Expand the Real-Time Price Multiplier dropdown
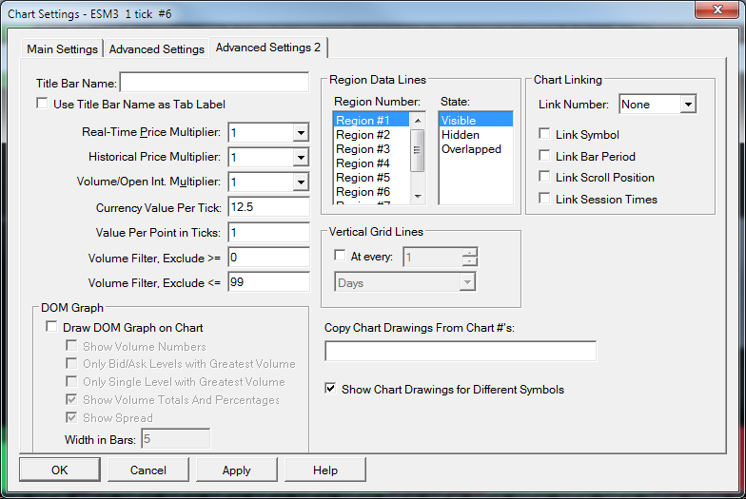 pyautogui.click(x=301, y=133)
